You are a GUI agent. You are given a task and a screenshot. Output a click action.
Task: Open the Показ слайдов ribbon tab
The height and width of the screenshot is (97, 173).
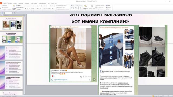click(34, 3)
